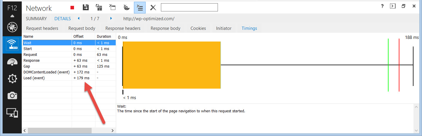The height and width of the screenshot is (136, 422).
Task: Click the 1 / 7 request counter
Action: tap(95, 18)
